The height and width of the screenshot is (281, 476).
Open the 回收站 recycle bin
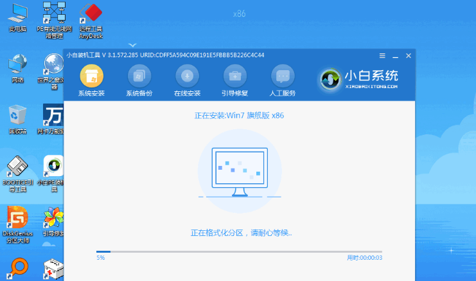17,118
